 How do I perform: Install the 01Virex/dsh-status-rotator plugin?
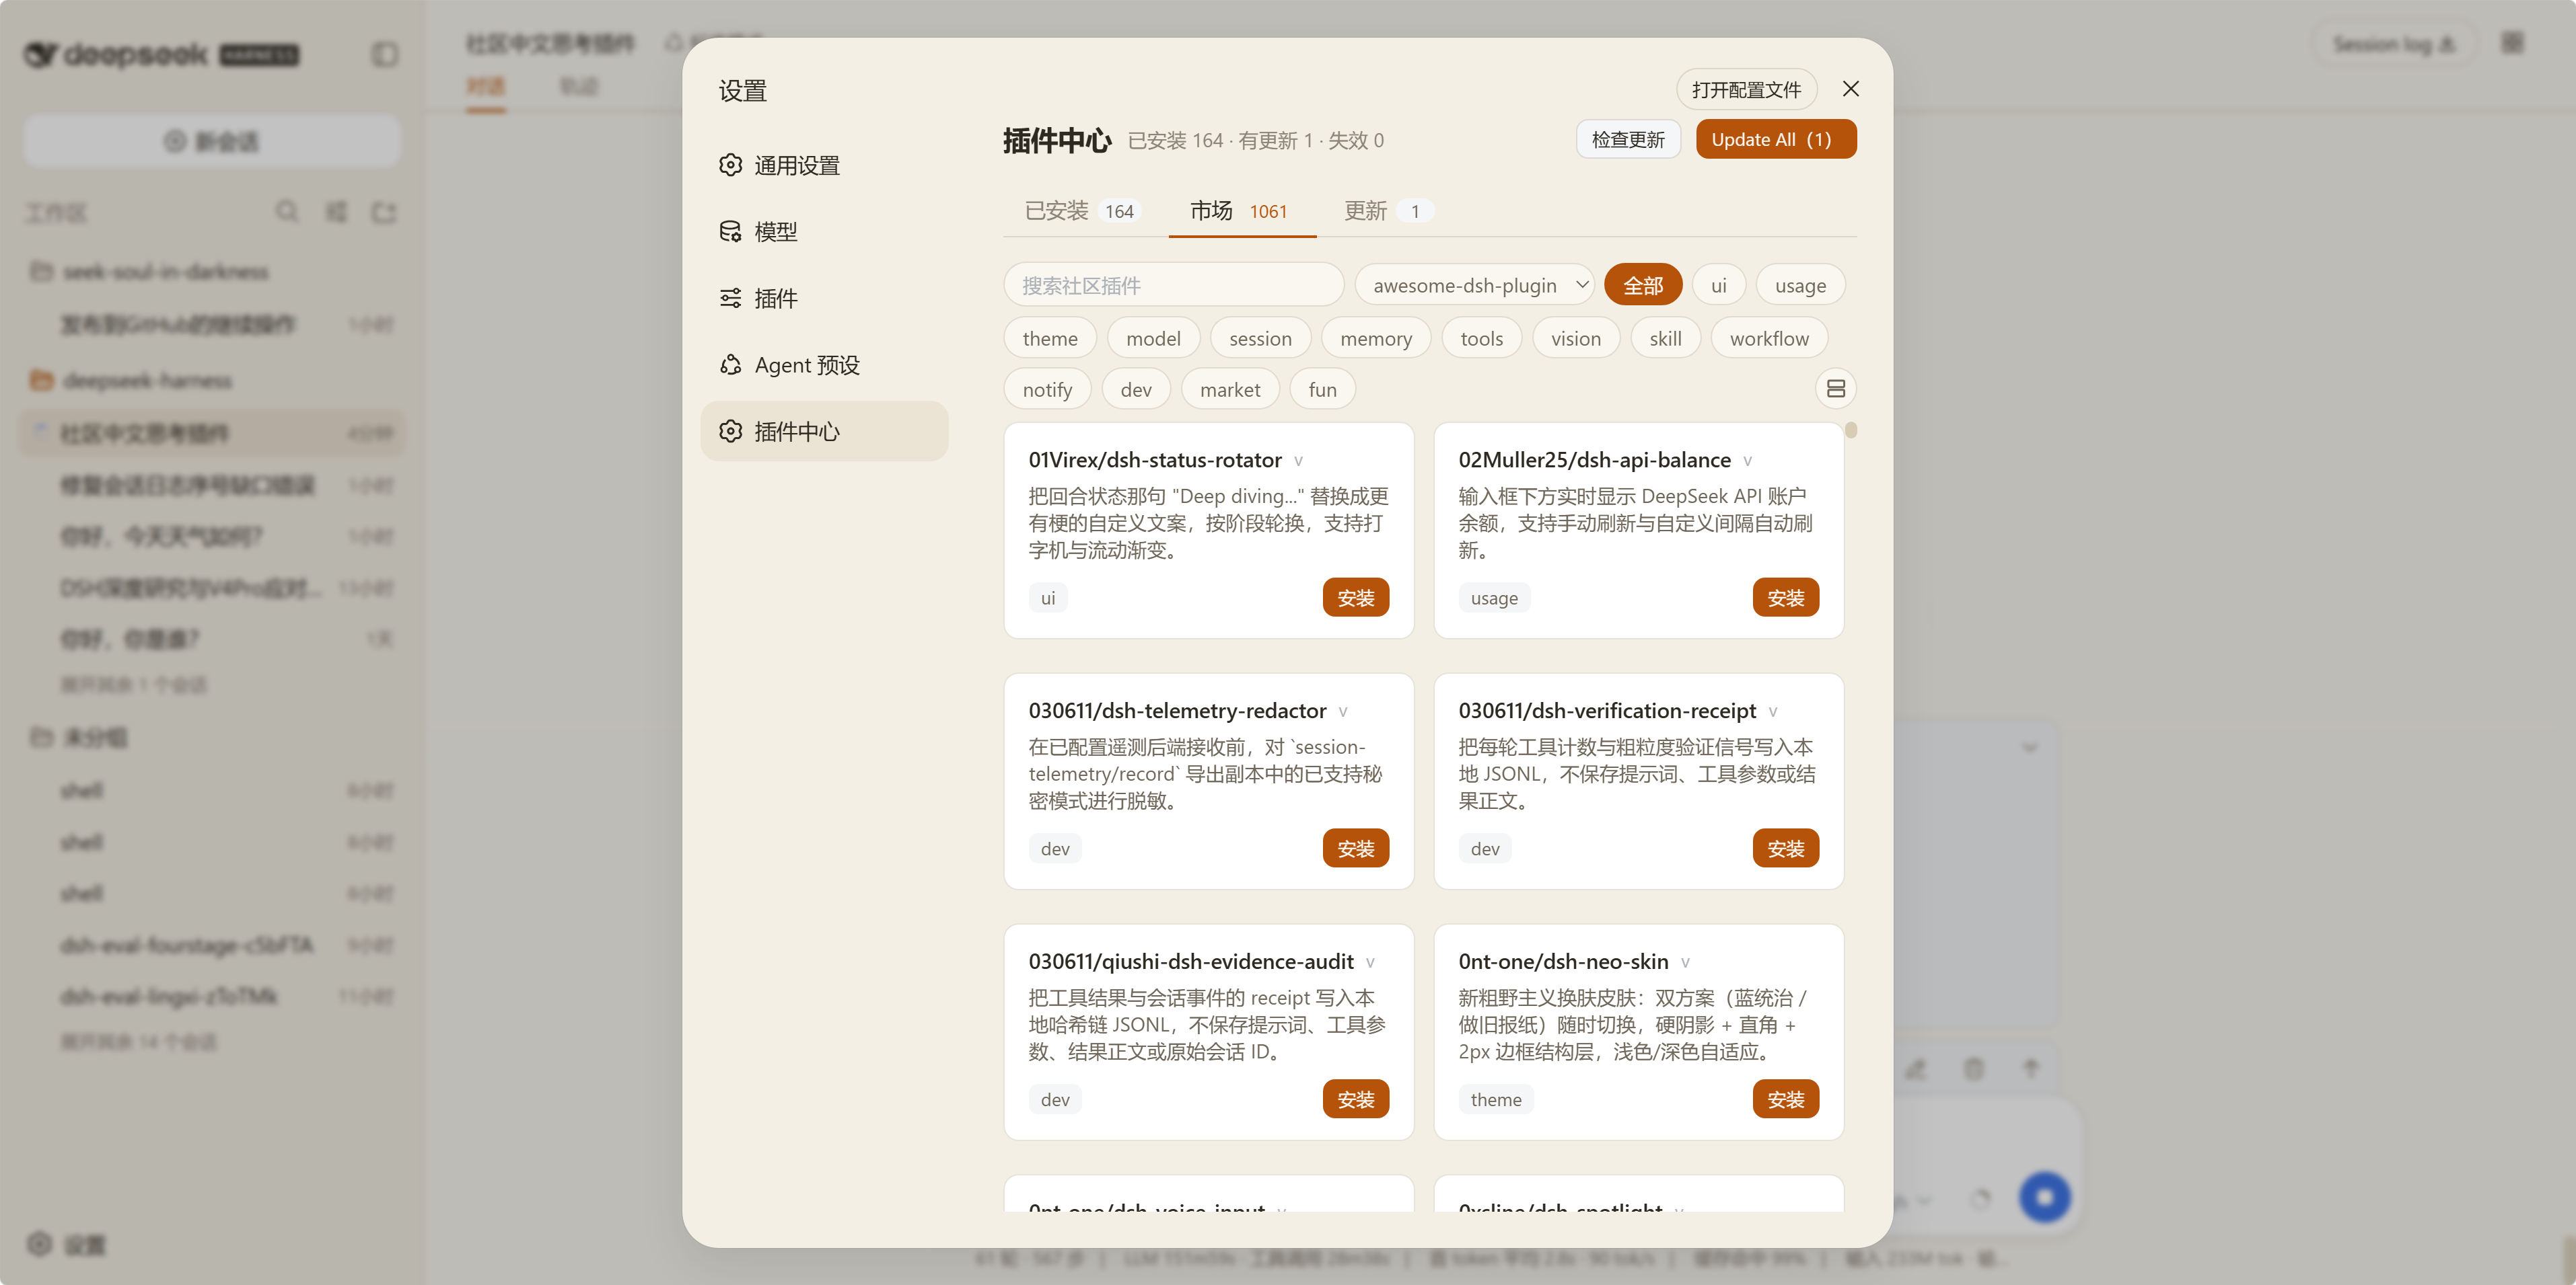[1355, 598]
